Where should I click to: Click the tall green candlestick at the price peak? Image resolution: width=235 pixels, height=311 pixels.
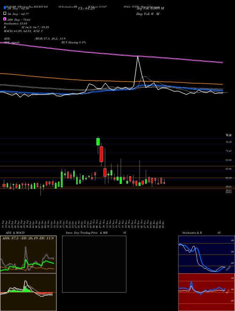coord(98,142)
